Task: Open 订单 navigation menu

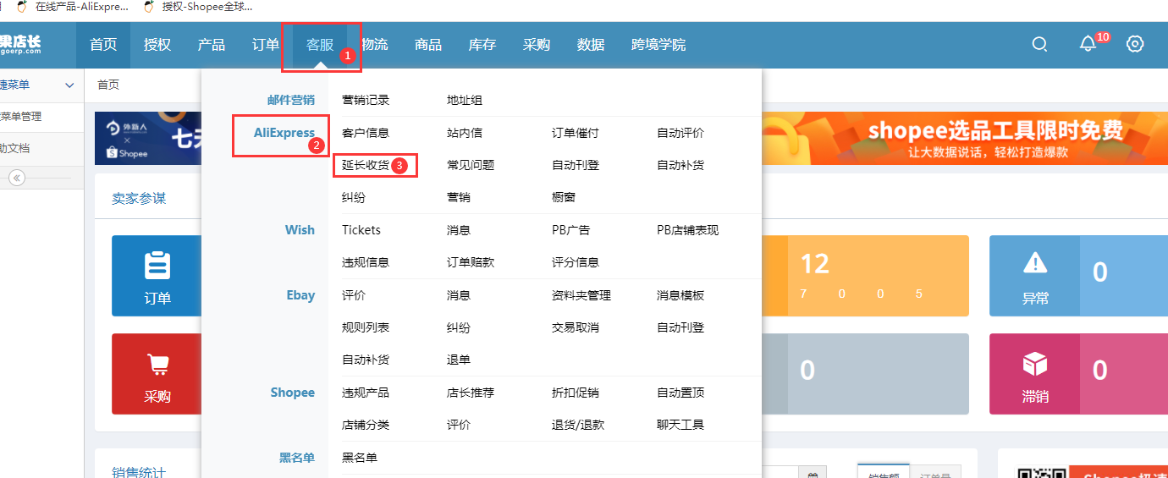Action: click(266, 45)
